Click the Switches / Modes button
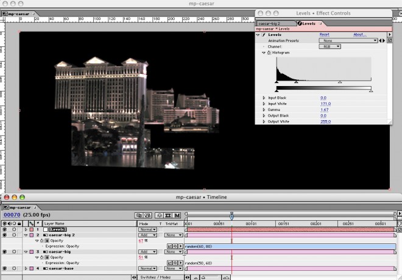402x280 pixels. point(155,277)
